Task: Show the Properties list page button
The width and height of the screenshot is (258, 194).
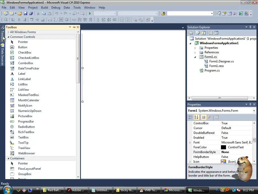Action: tap(204, 117)
